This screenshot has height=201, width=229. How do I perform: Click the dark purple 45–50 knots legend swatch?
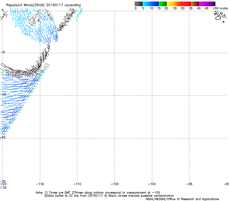[x=211, y=4]
